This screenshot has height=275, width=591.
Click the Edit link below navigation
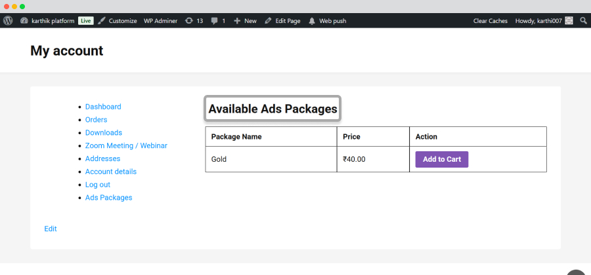(x=51, y=229)
